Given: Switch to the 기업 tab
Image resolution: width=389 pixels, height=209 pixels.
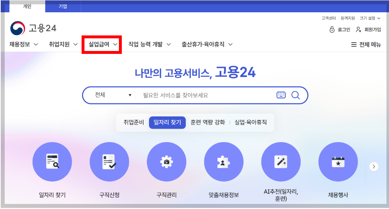Looking at the screenshot, I should point(62,6).
